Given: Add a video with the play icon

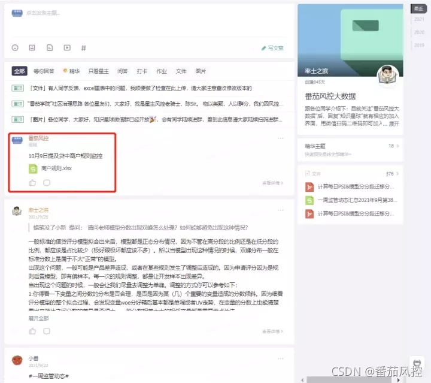Looking at the screenshot, I should [67, 47].
